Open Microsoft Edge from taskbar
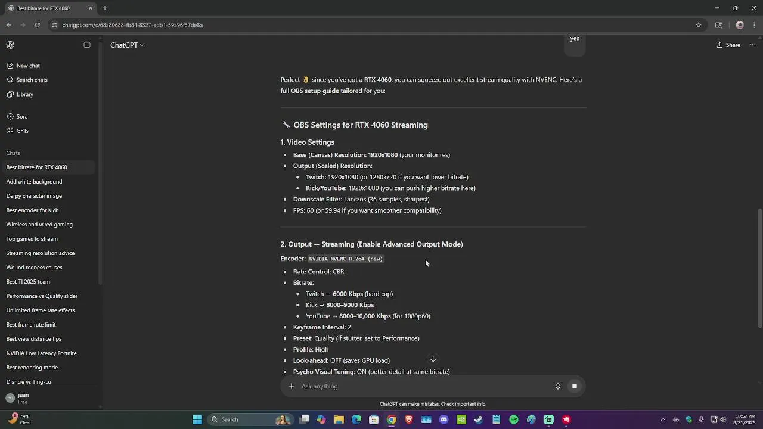The height and width of the screenshot is (429, 763). click(356, 419)
